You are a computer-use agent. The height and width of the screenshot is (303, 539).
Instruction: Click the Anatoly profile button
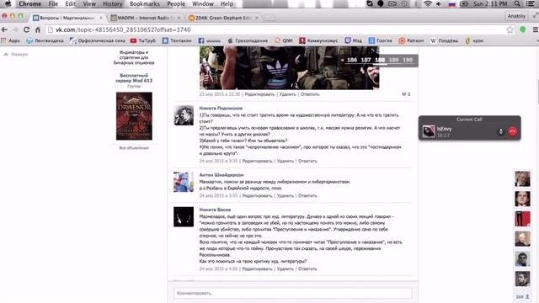click(x=516, y=16)
